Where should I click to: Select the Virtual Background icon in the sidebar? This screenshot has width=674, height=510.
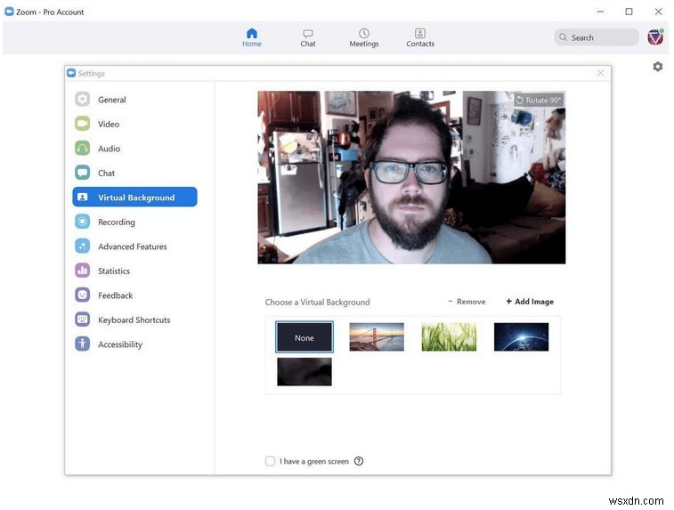point(82,198)
